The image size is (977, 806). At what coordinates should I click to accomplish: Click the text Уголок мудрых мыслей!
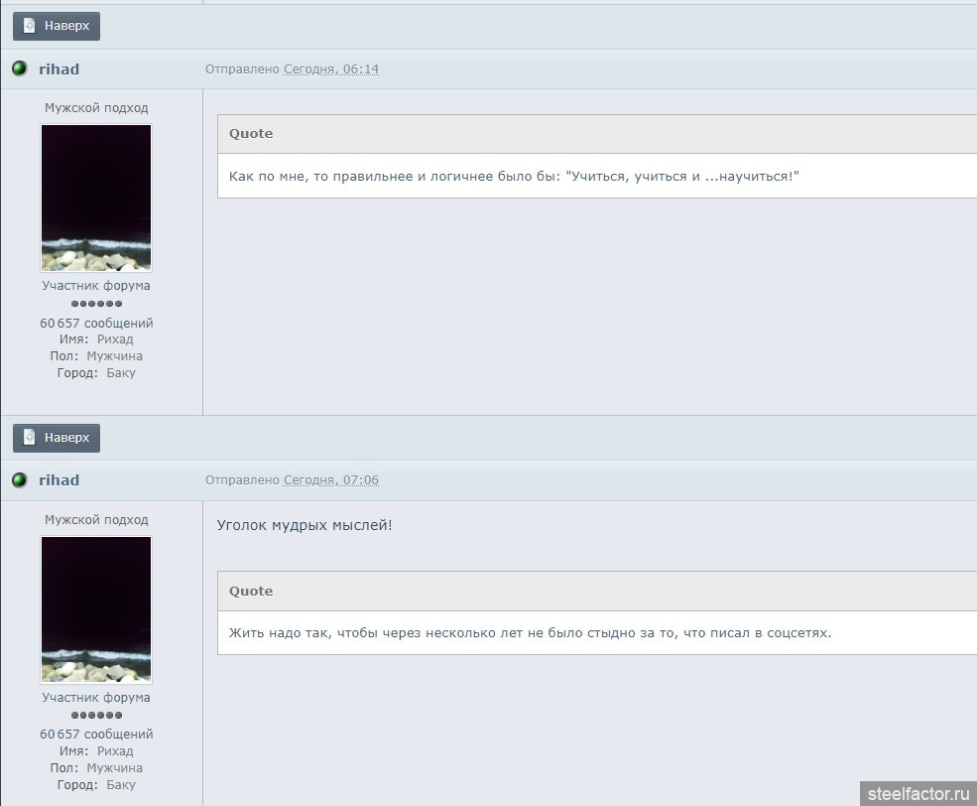pos(305,525)
